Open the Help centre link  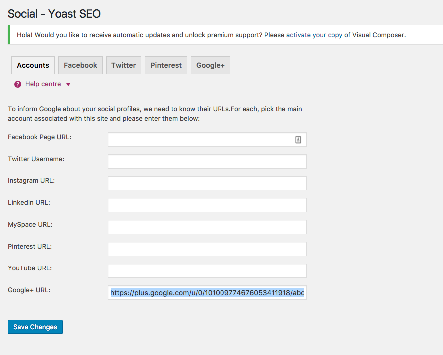43,84
